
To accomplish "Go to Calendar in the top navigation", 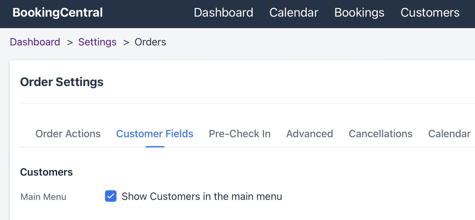I will click(294, 12).
